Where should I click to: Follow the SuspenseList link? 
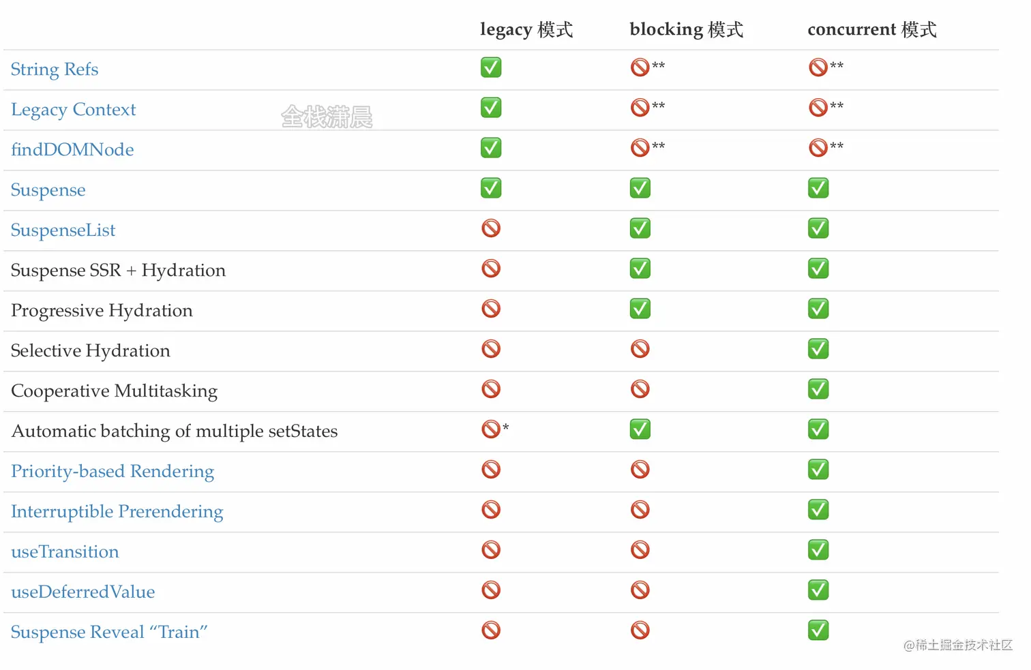tap(63, 230)
